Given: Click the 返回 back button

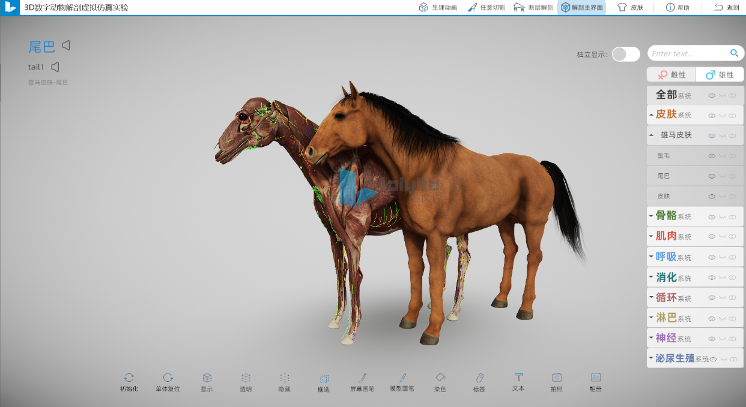Looking at the screenshot, I should pyautogui.click(x=727, y=8).
